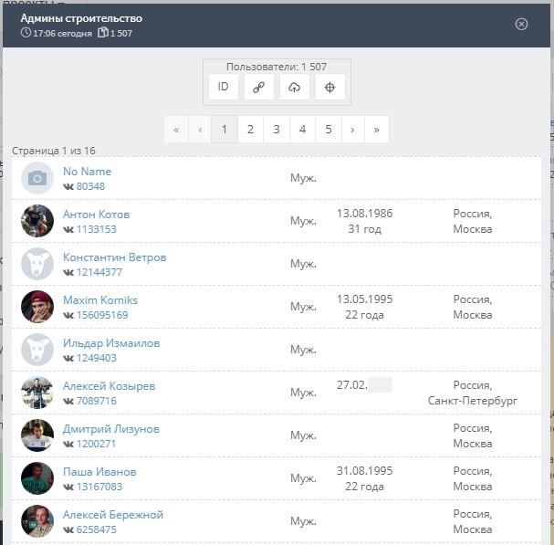Open Ильдар Измаилов profile link
Image resolution: width=554 pixels, height=545 pixels.
pyautogui.click(x=110, y=343)
